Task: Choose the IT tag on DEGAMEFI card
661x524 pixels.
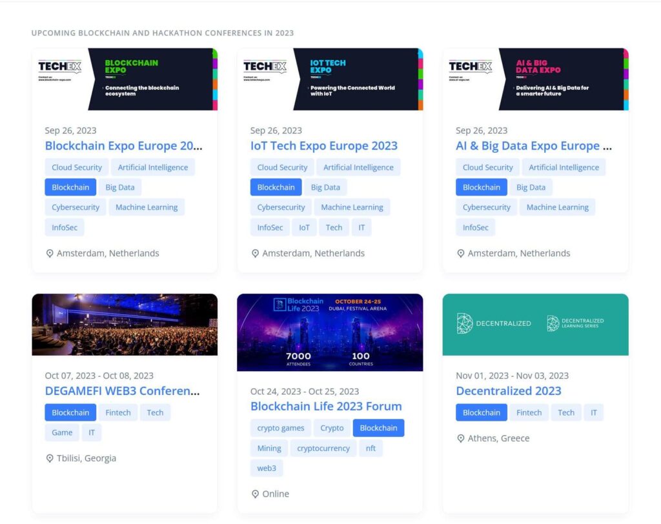Action: pyautogui.click(x=92, y=432)
